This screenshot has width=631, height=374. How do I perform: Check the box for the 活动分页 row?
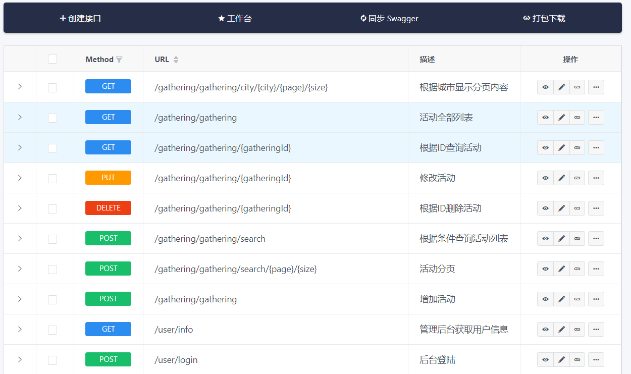pos(52,269)
